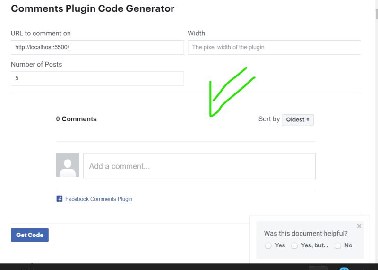Close the document helpful feedback box
This screenshot has height=270, width=378.
[x=359, y=226]
